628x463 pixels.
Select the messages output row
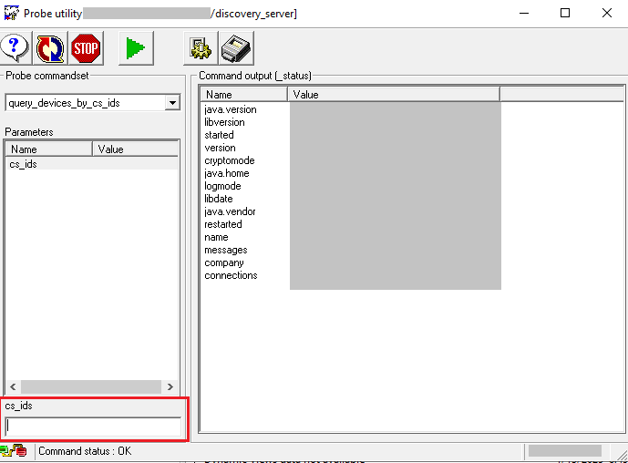click(226, 250)
